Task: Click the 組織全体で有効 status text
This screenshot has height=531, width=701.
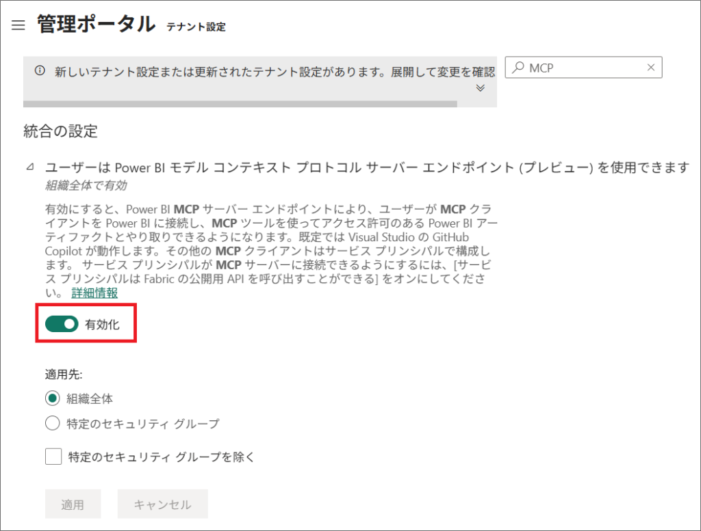Action: click(86, 185)
